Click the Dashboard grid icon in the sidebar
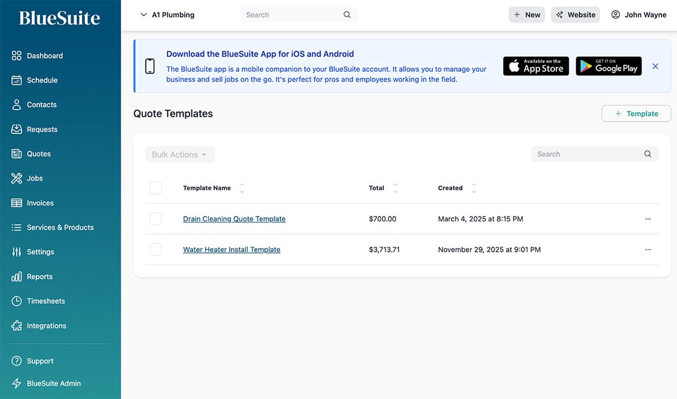This screenshot has height=399, width=677. (16, 56)
